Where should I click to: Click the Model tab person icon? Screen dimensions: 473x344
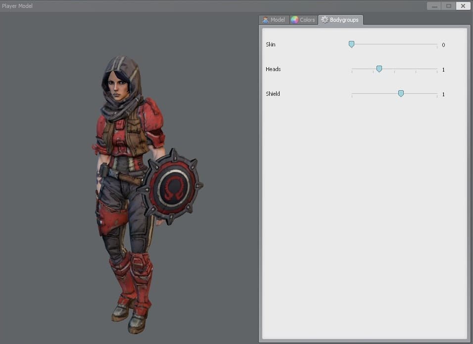coord(266,20)
